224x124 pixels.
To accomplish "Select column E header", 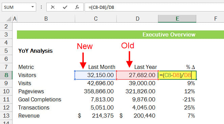I will click(177, 19).
